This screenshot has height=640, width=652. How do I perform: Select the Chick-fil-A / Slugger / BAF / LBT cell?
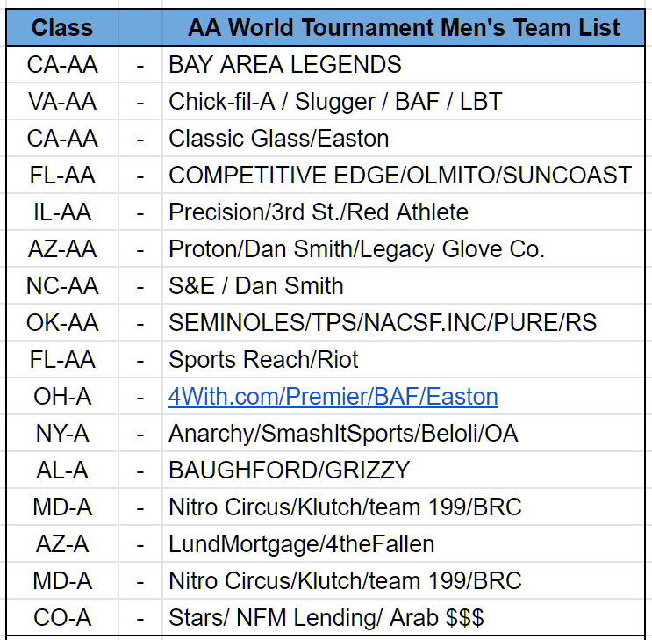pyautogui.click(x=404, y=101)
